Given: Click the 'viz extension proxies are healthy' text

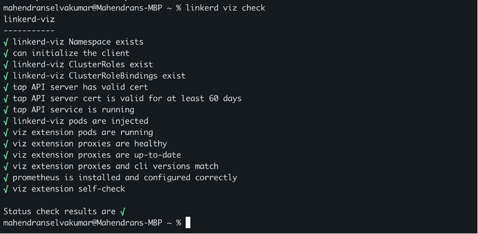Looking at the screenshot, I should point(90,143).
